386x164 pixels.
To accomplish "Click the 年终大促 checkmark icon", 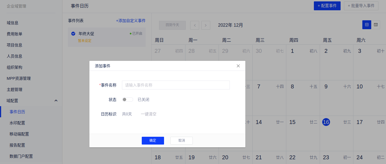I will (73, 34).
